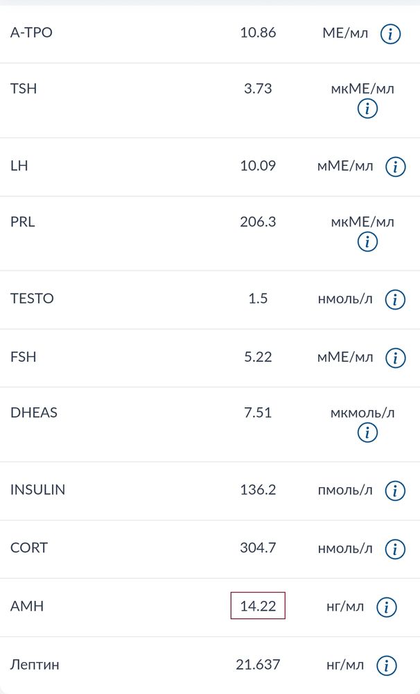Screen dimensions: 420x694
Task: Select the highlighted AMH value 14.22
Action: coord(258,605)
